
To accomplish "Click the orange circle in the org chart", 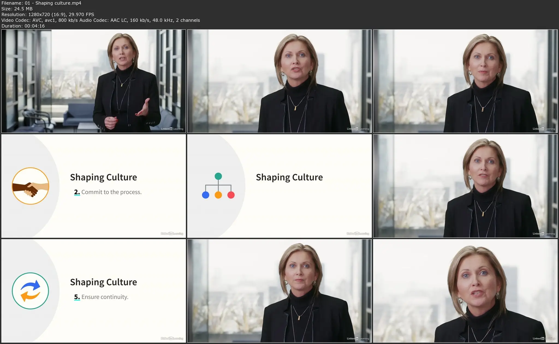I will tap(218, 195).
